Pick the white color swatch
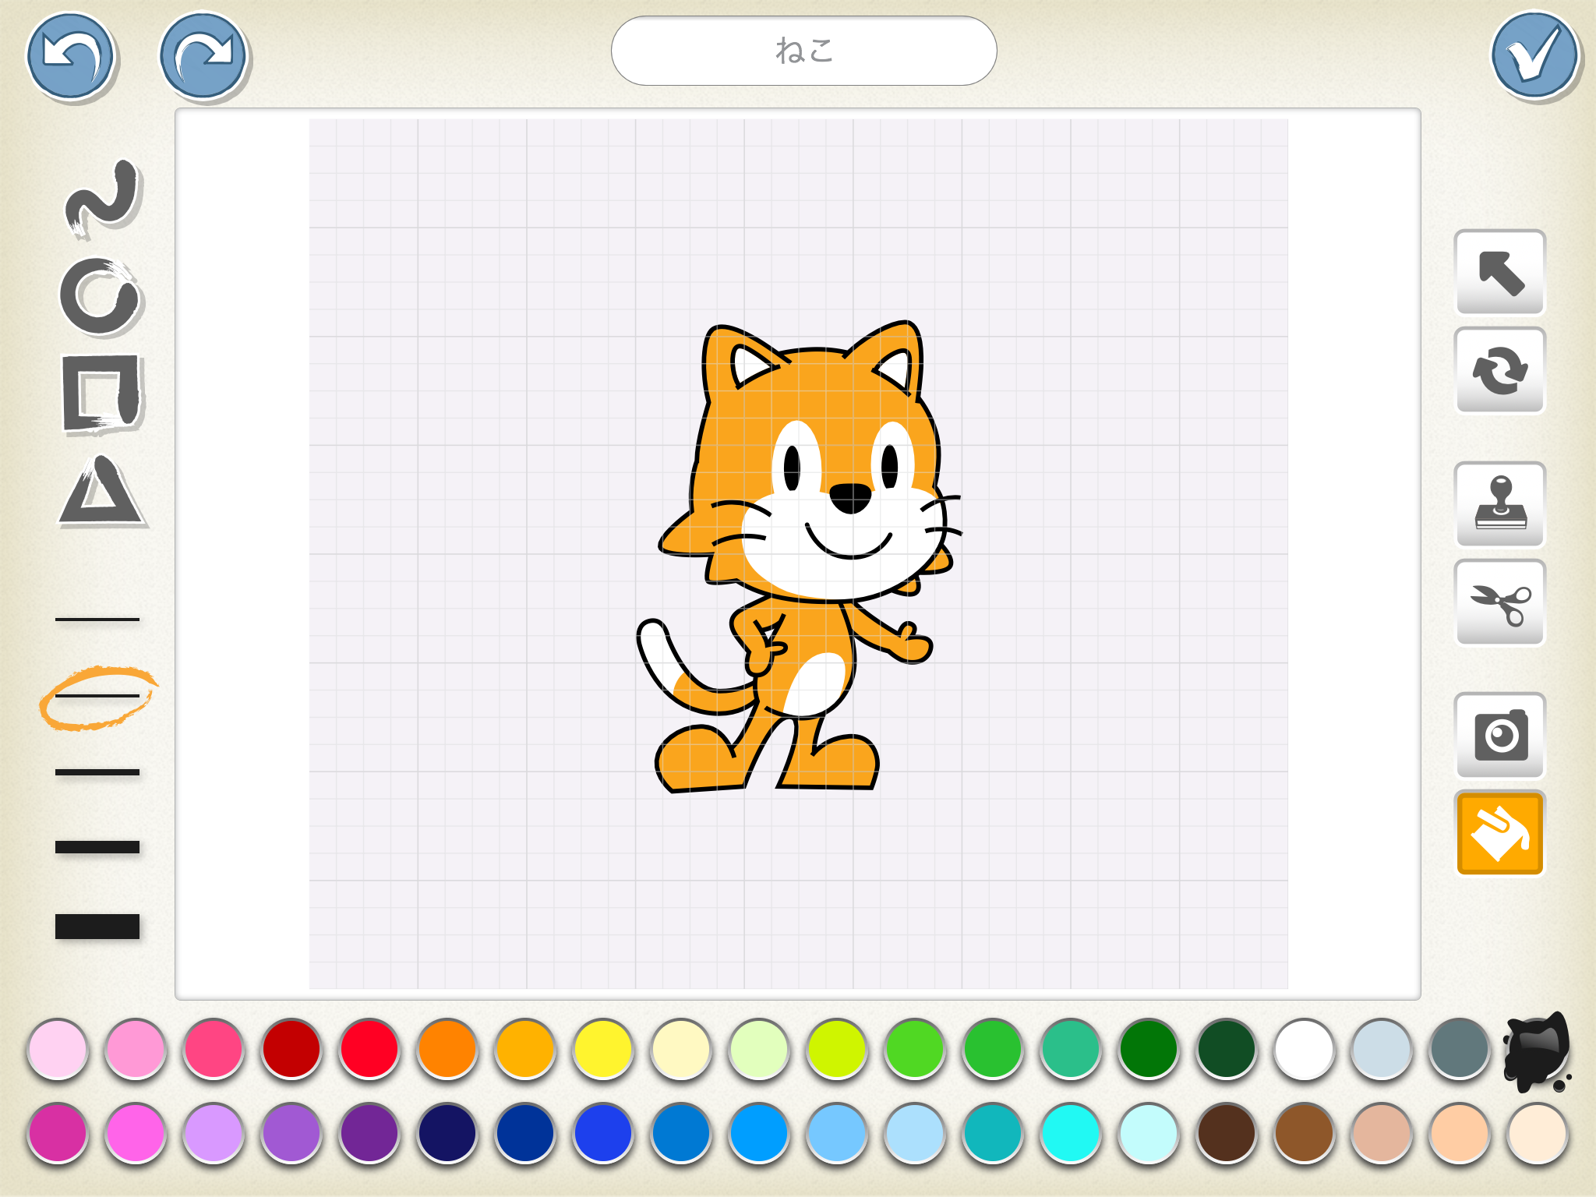 1304,1049
